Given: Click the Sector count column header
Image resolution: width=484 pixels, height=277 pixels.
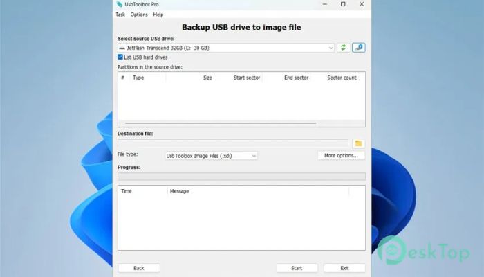Looking at the screenshot, I should [x=342, y=78].
